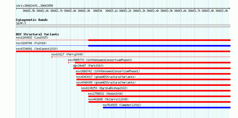Click the red bar of nsv6138253
The width and height of the screenshot is (238, 118).
click(156, 91)
